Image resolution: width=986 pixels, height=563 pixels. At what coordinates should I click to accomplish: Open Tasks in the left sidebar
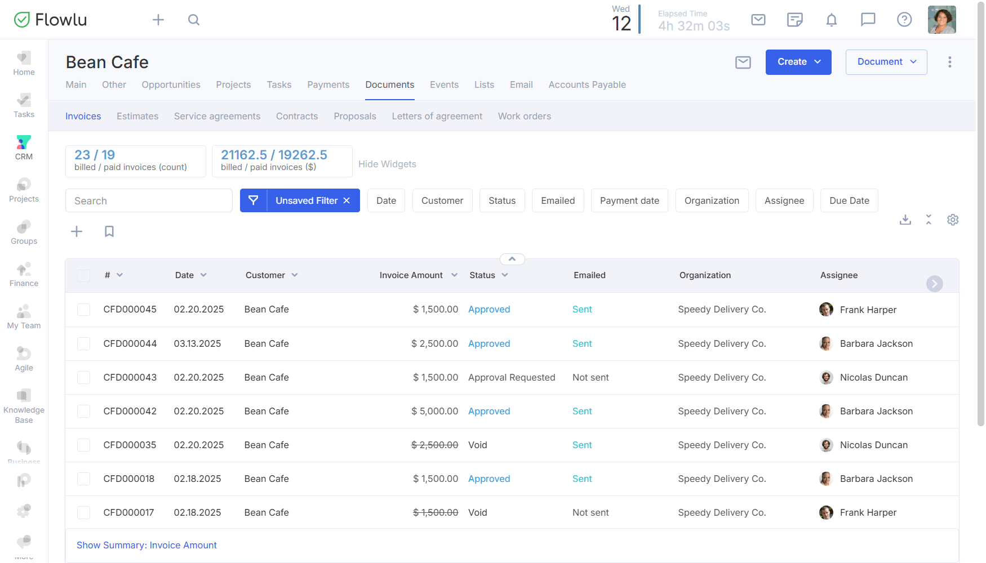pos(24,105)
